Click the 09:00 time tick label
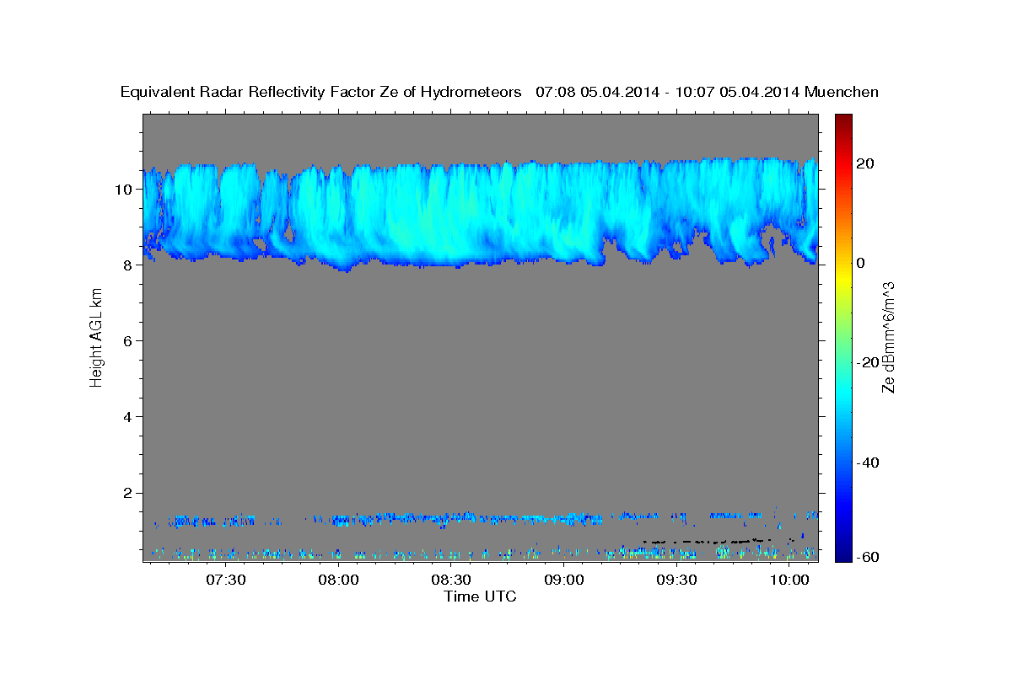Screen dimensions: 1012x674 coord(564,580)
